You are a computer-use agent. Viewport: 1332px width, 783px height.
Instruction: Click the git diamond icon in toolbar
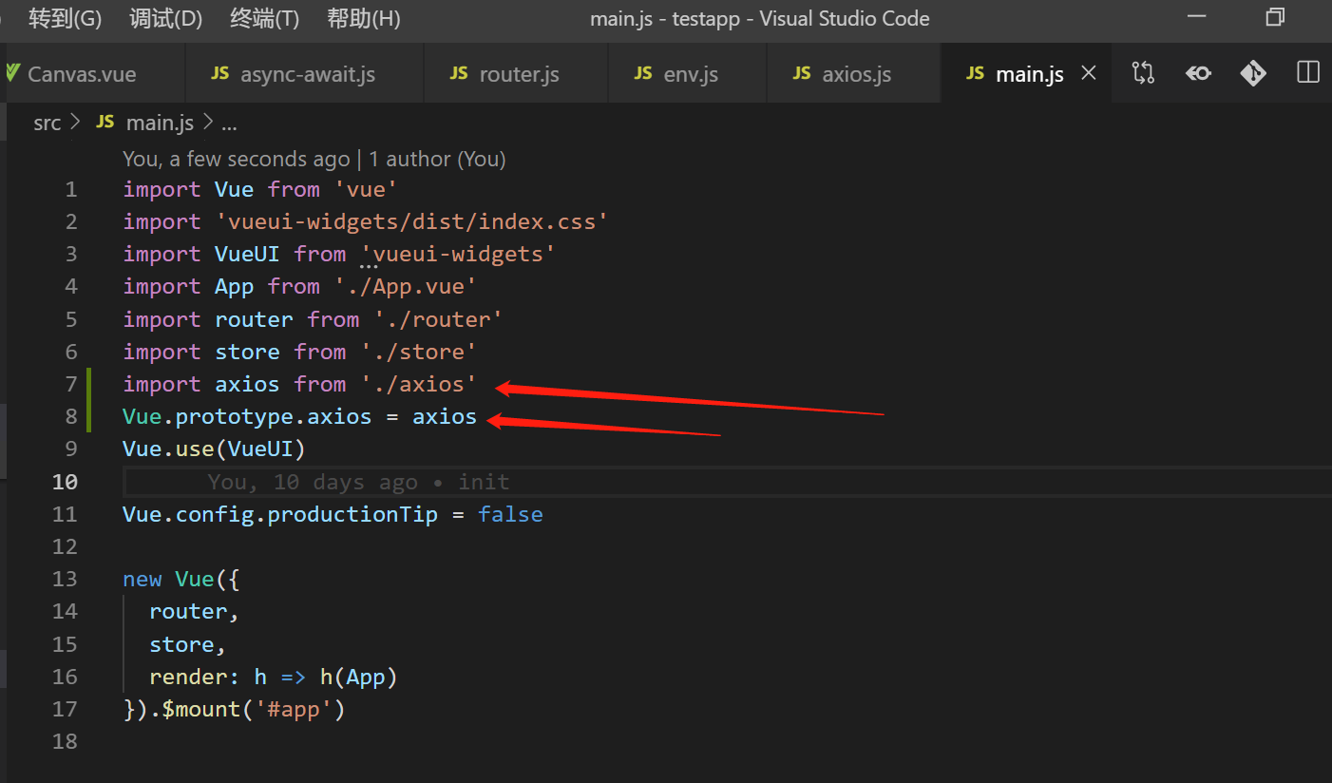(1253, 73)
